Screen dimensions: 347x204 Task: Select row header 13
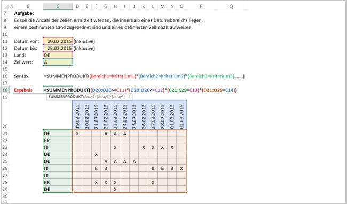pos(5,55)
